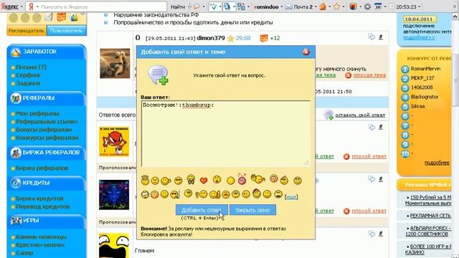Click the quote bubble icon on dimon379's post
Screen dimensions: 459x258
372,37
